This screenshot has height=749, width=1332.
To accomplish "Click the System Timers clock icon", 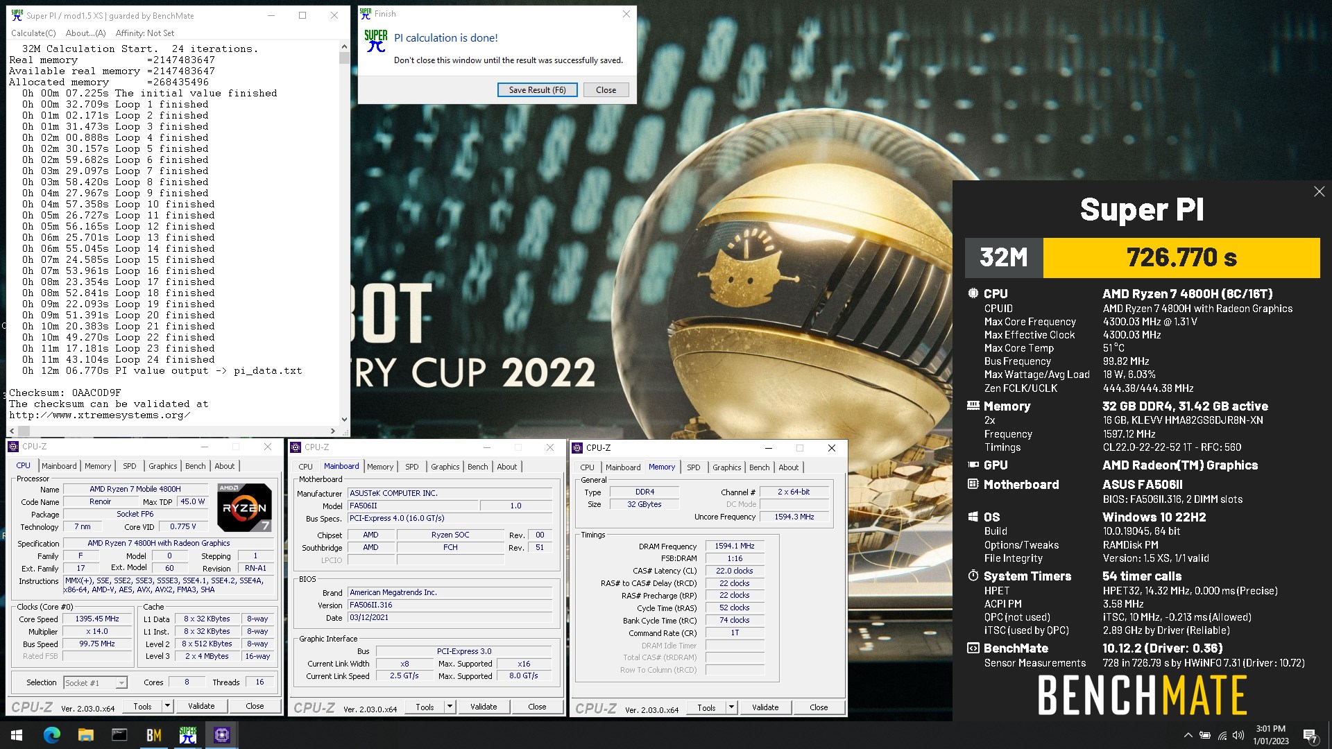I will [x=973, y=576].
